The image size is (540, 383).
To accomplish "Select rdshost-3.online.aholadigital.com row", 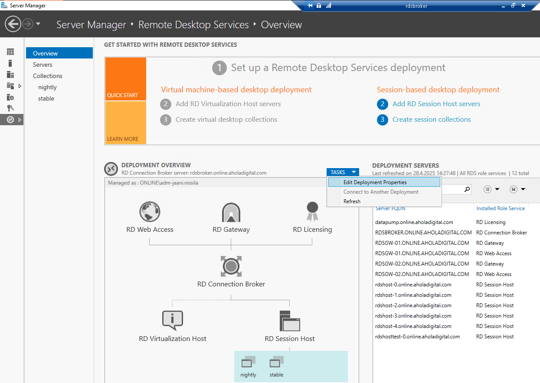I will [456, 316].
